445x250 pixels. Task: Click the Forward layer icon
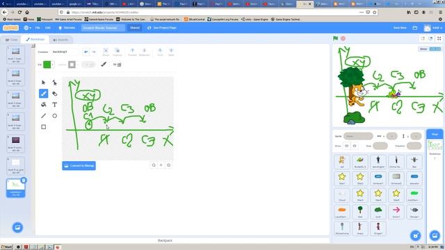(x=132, y=51)
